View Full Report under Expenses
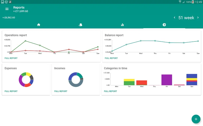 [x=11, y=91]
